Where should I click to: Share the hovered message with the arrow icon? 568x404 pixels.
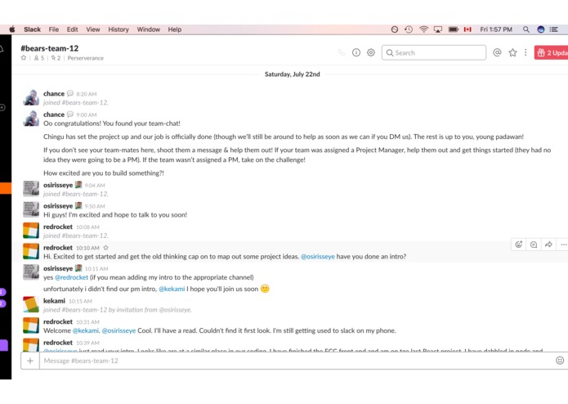coord(548,245)
